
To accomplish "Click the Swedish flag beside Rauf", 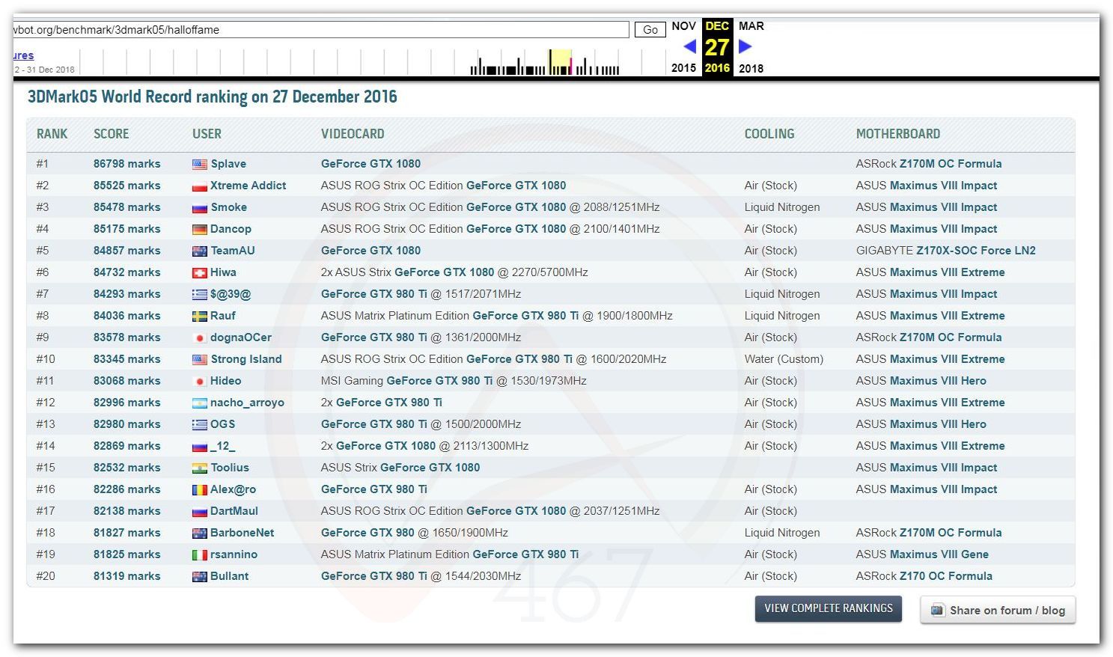I will (x=200, y=317).
